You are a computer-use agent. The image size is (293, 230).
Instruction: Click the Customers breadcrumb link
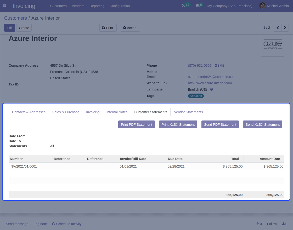(x=15, y=18)
